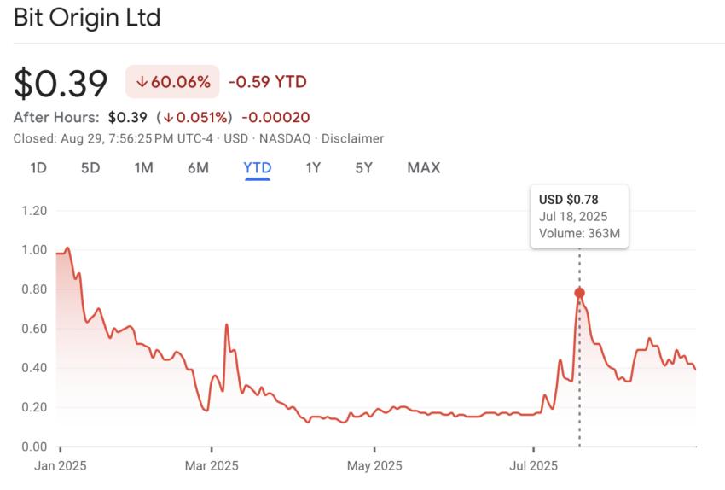The width and height of the screenshot is (725, 490).
Task: Switch to the 5D range tab
Action: [x=90, y=168]
